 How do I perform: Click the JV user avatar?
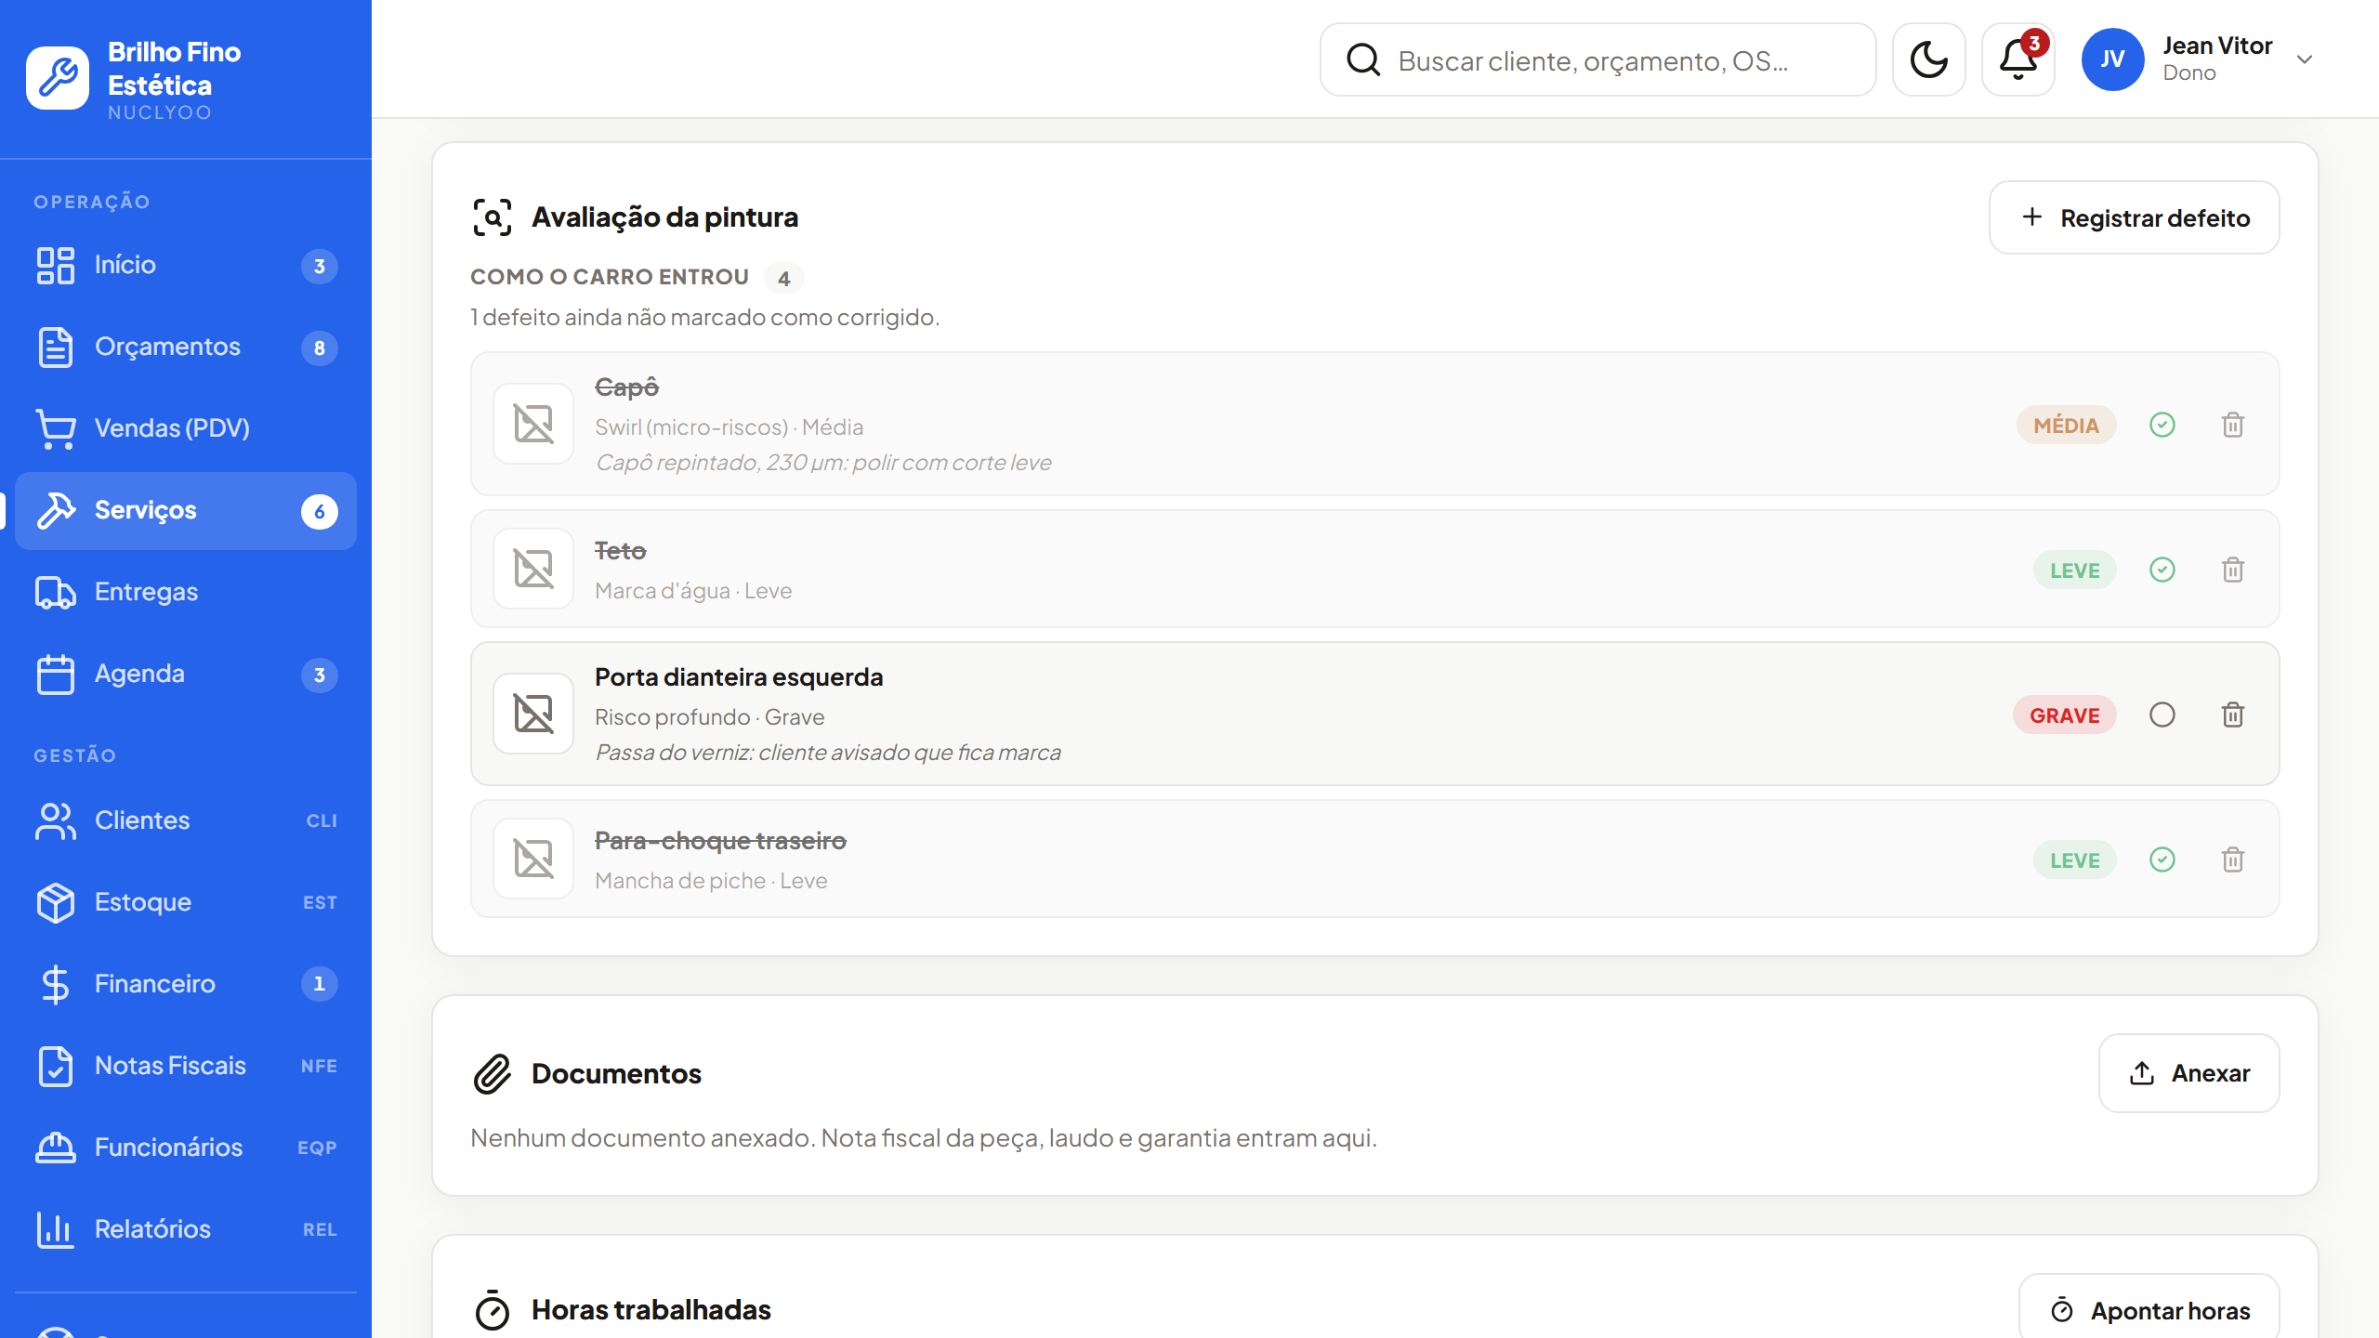click(2112, 59)
